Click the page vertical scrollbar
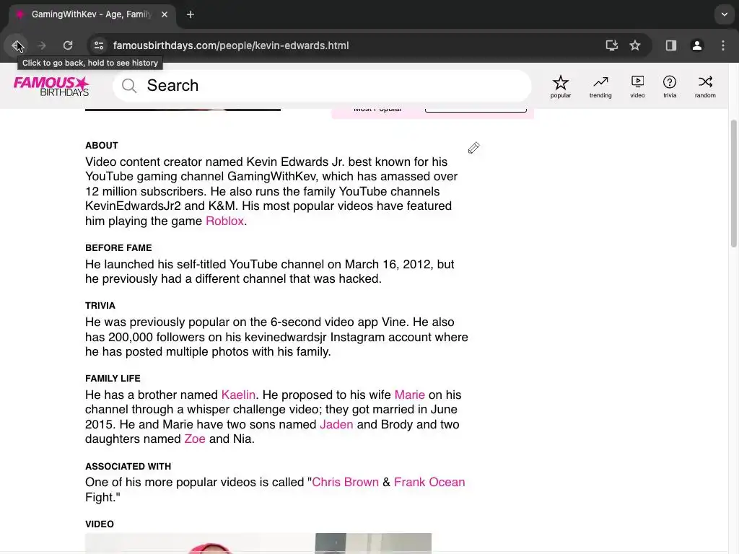 [x=733, y=184]
